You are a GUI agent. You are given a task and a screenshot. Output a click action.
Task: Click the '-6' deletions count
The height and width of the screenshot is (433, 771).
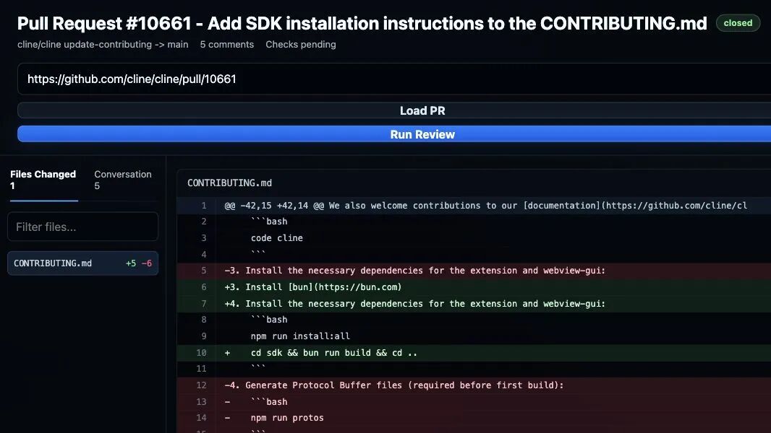point(147,263)
